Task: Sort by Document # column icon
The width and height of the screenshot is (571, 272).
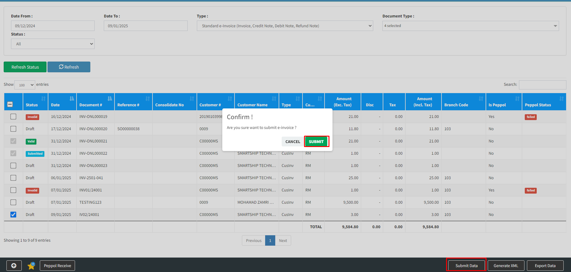Action: pyautogui.click(x=110, y=99)
